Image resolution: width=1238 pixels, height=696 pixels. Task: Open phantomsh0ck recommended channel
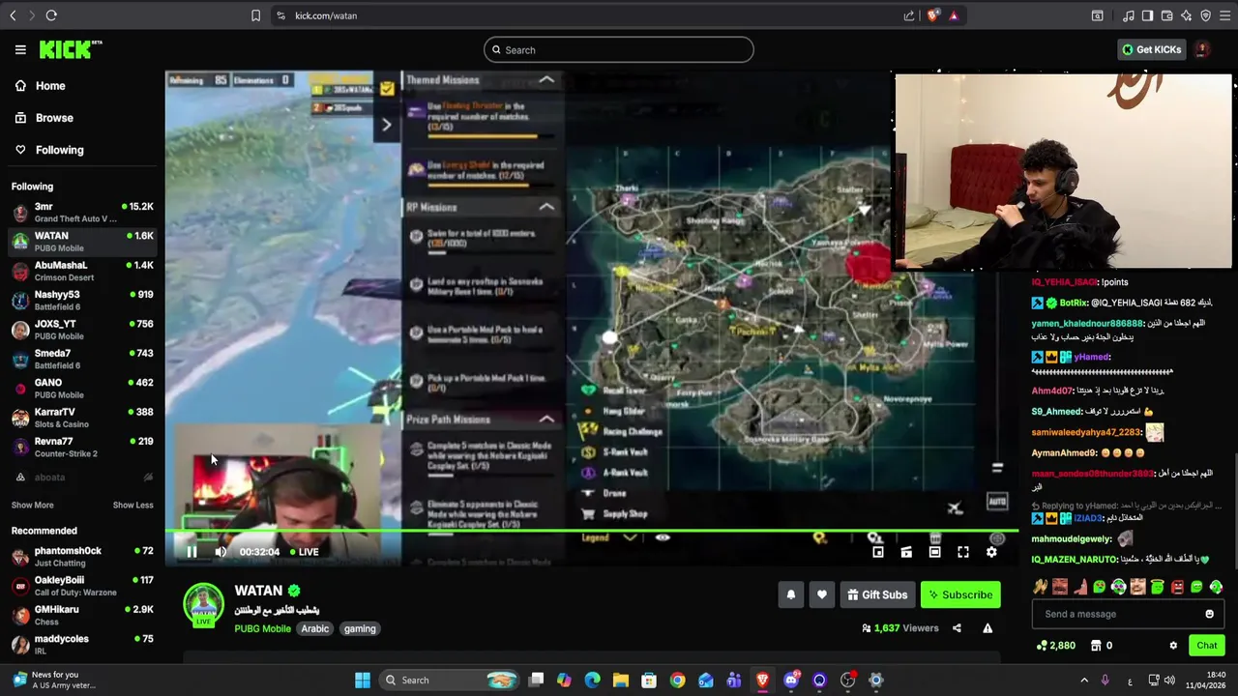[82, 557]
